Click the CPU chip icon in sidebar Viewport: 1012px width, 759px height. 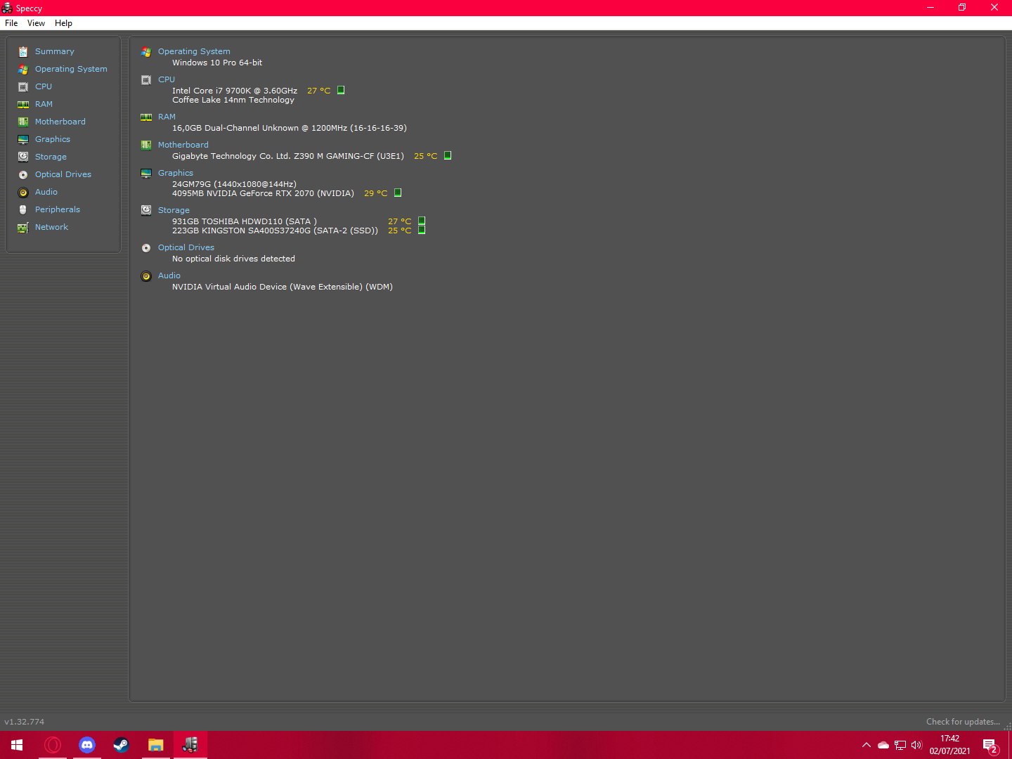pos(23,86)
